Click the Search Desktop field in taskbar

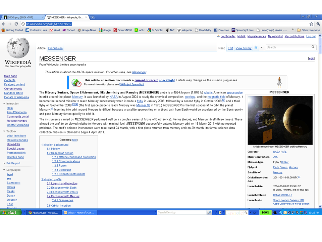pyautogui.click(x=181, y=212)
